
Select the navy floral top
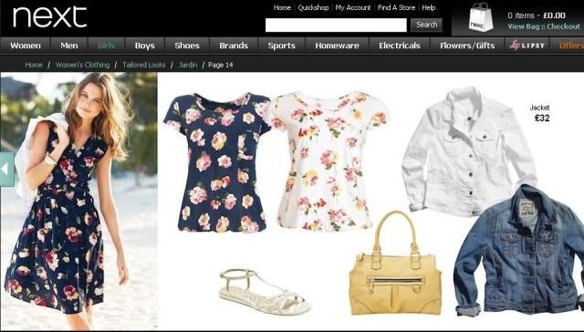(x=217, y=162)
